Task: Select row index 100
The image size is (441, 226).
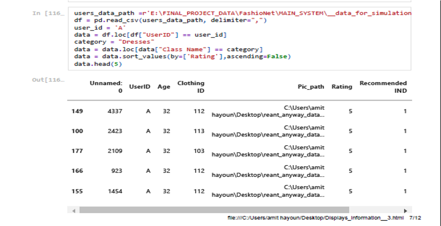Action: pyautogui.click(x=77, y=131)
